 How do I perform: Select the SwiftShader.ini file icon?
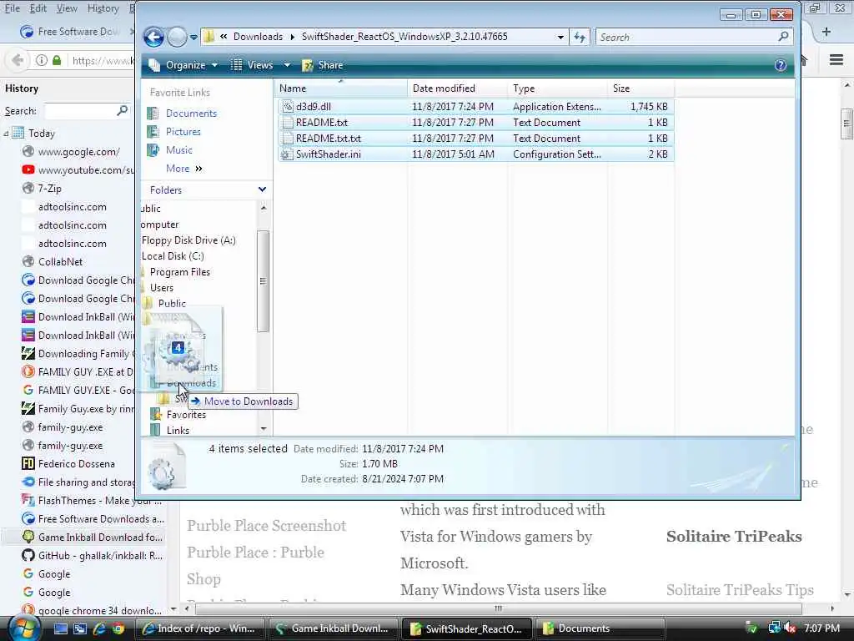tap(287, 154)
